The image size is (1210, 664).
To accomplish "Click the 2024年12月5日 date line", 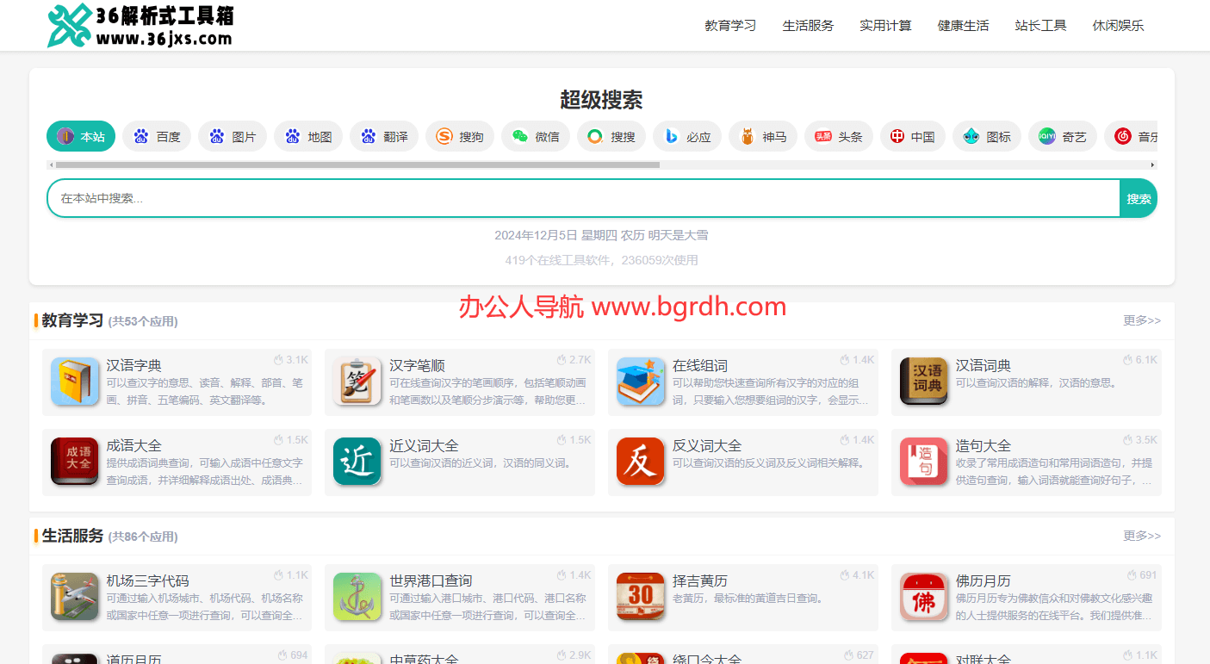I will coord(601,235).
